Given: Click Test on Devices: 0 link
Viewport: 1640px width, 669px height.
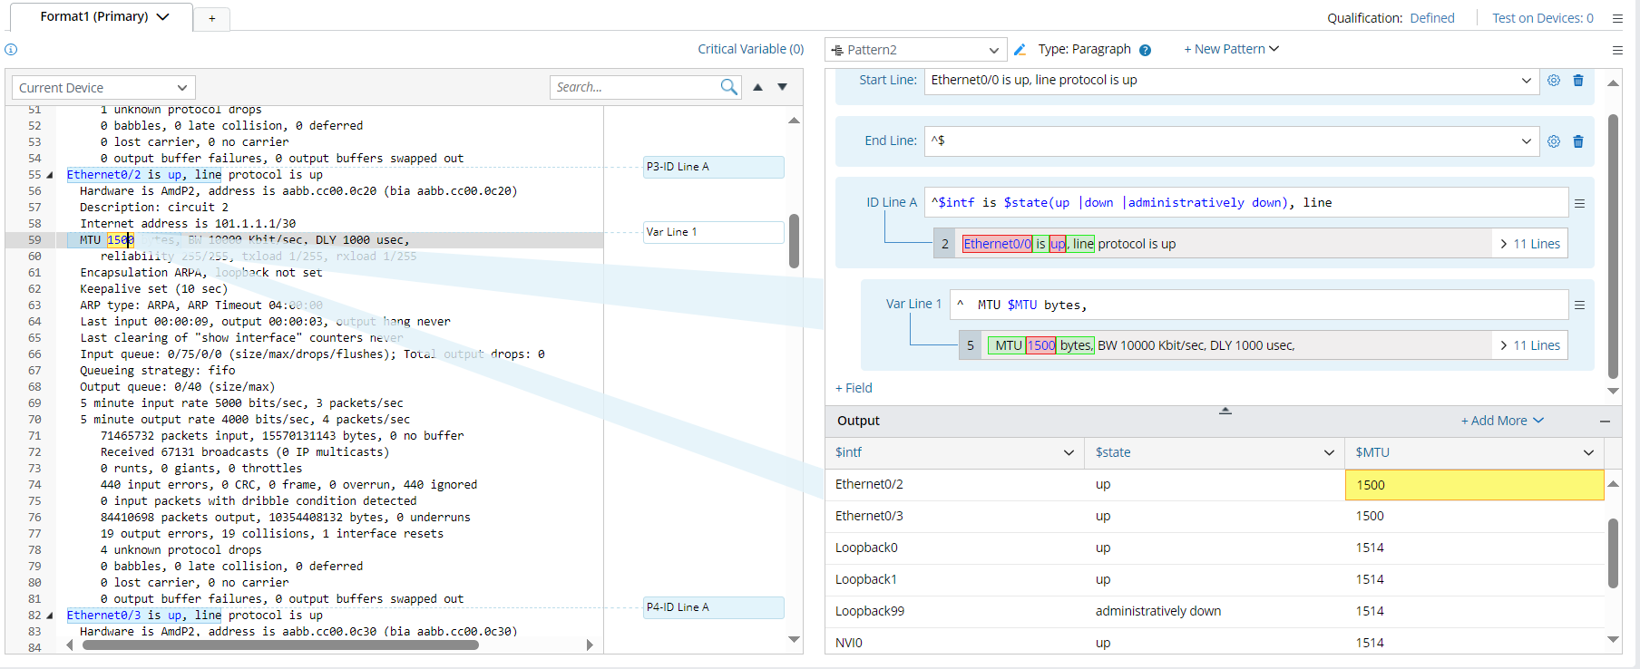Looking at the screenshot, I should click(1542, 18).
